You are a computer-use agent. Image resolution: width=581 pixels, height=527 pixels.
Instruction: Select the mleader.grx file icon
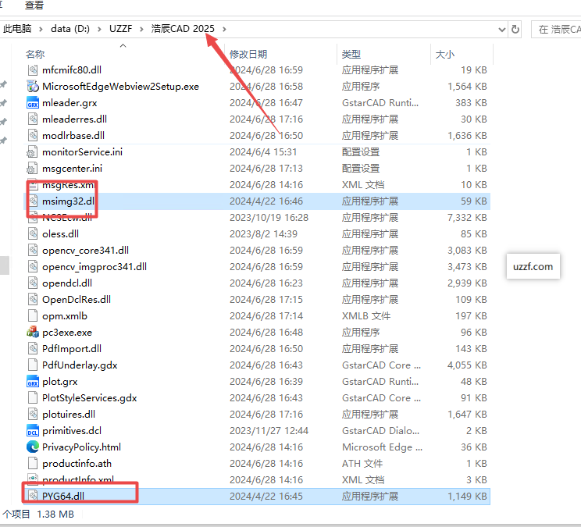click(x=33, y=103)
